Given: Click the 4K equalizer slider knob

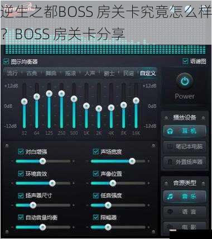Looking at the screenshot, I should pyautogui.click(x=111, y=108).
